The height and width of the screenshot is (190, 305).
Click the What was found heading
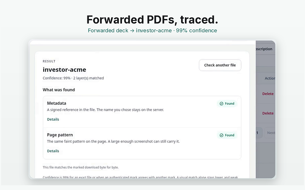click(x=59, y=90)
